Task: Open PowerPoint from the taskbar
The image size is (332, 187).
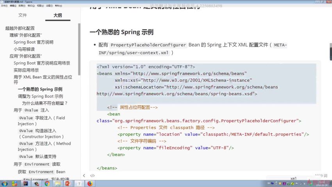Action: point(68,183)
